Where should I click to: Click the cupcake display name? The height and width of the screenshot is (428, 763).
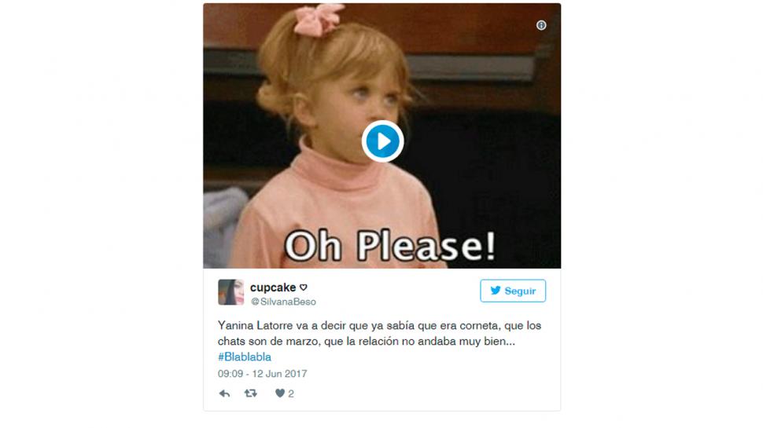coord(273,287)
